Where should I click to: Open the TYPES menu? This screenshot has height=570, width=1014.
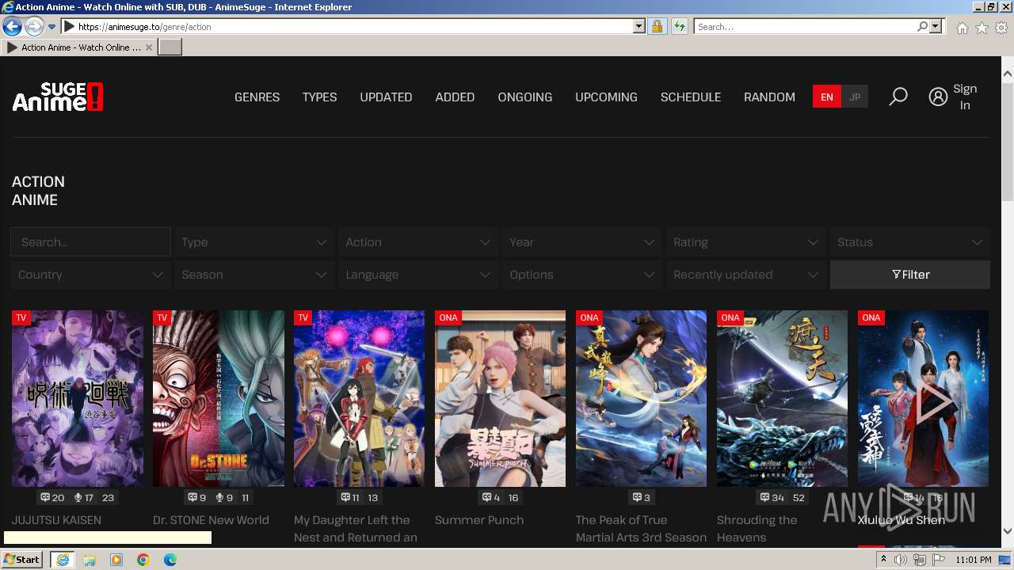[x=319, y=97]
